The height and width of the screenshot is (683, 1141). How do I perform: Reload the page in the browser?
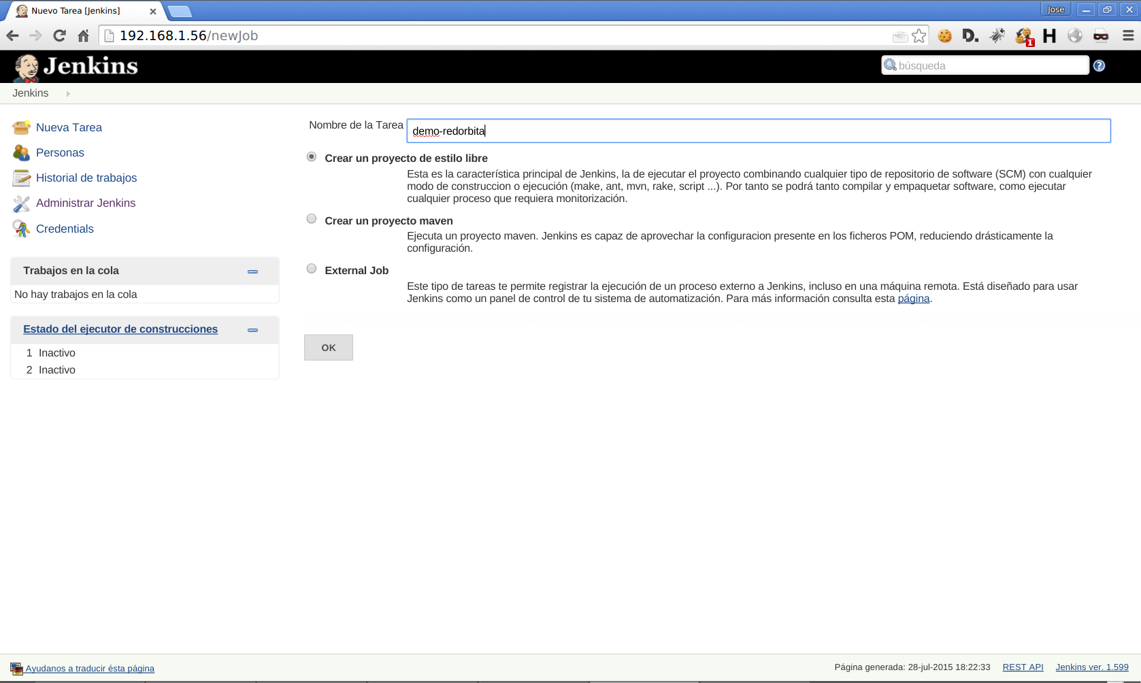59,36
